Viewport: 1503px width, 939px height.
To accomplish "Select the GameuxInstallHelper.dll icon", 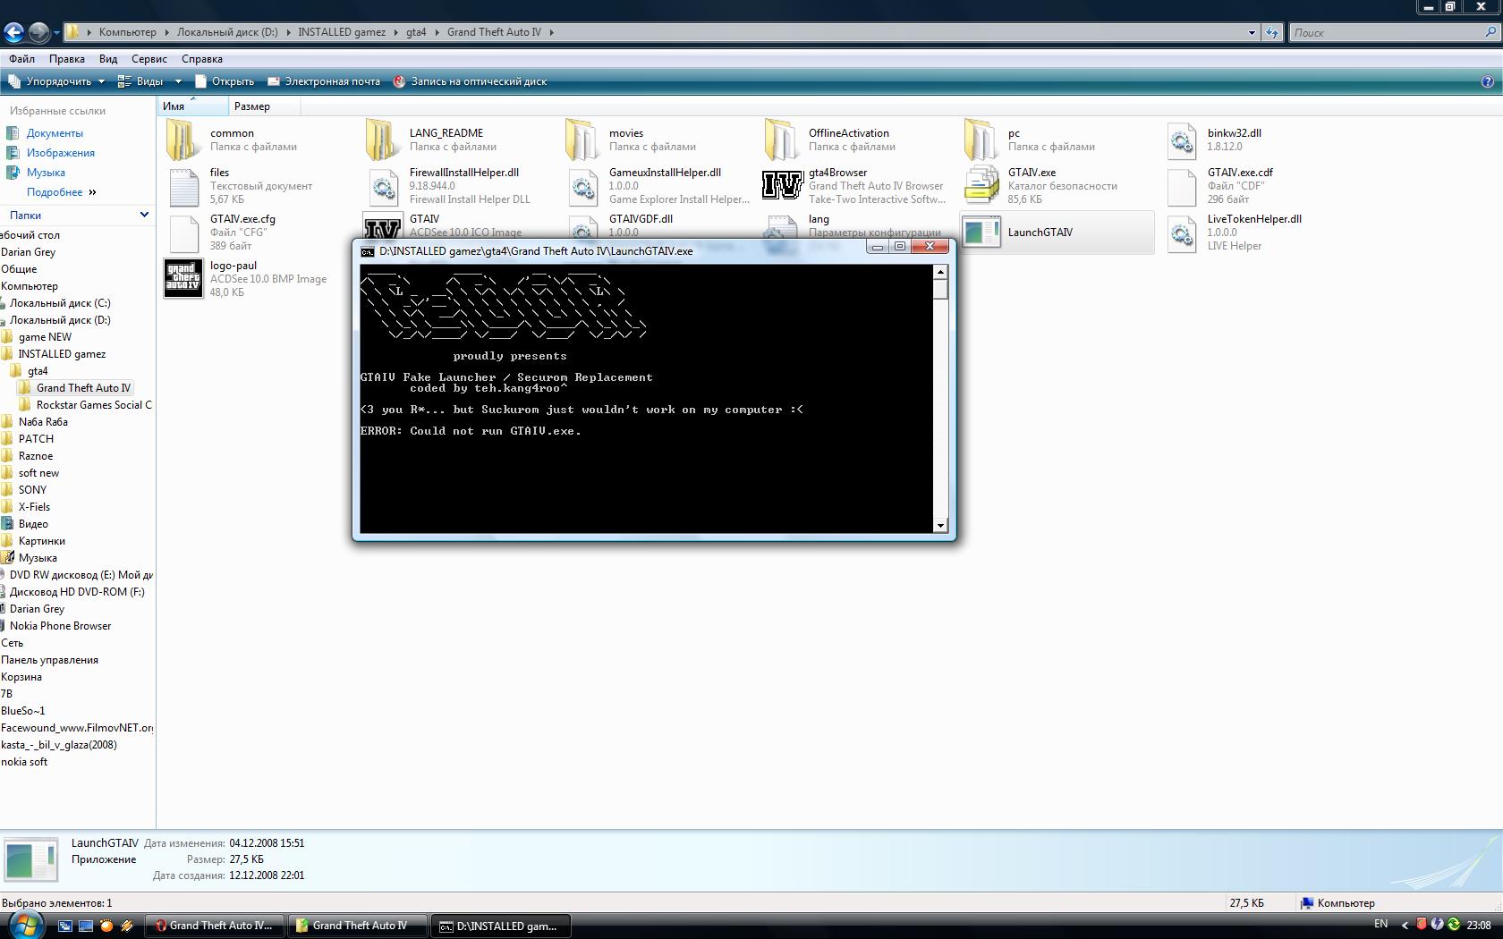I will (x=582, y=186).
